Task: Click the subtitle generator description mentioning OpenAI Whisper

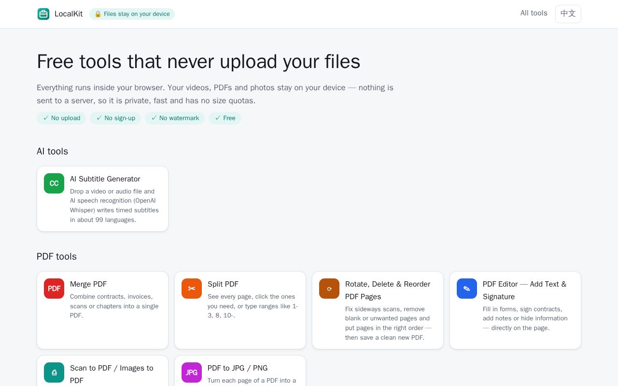Action: (x=114, y=206)
